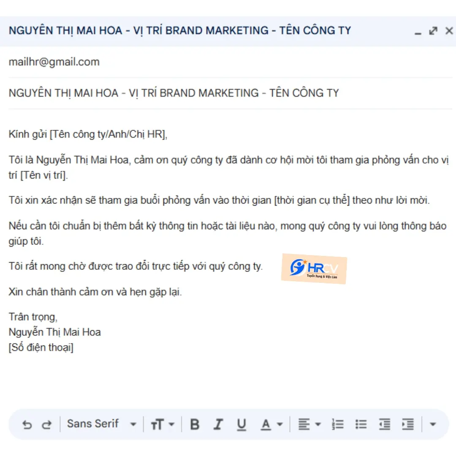Click the closing 'Trân trọng,'
This screenshot has height=456, width=456.
[33, 317]
